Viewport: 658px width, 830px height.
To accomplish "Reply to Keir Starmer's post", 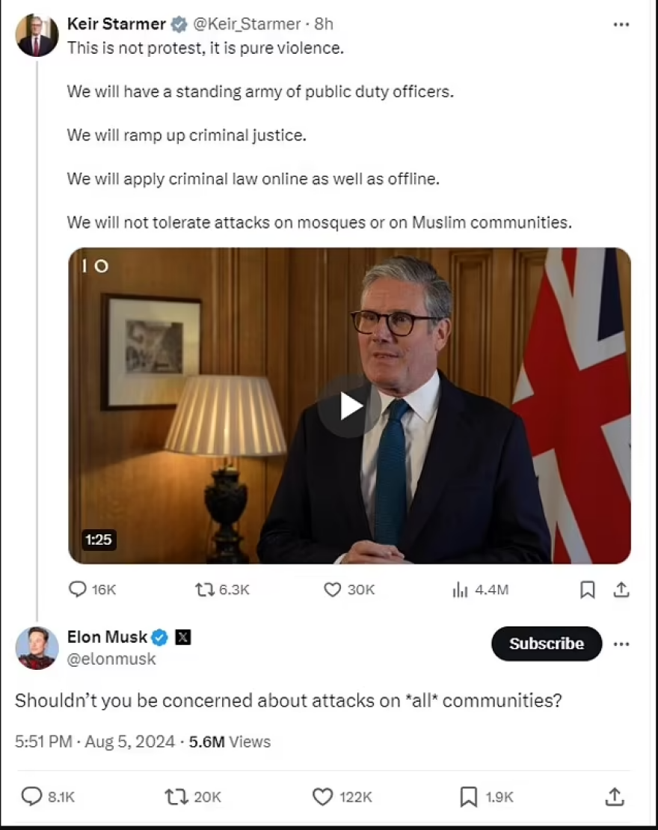I will [x=78, y=590].
